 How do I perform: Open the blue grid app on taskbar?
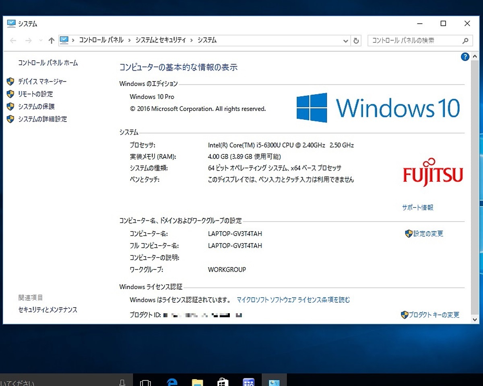point(248,382)
